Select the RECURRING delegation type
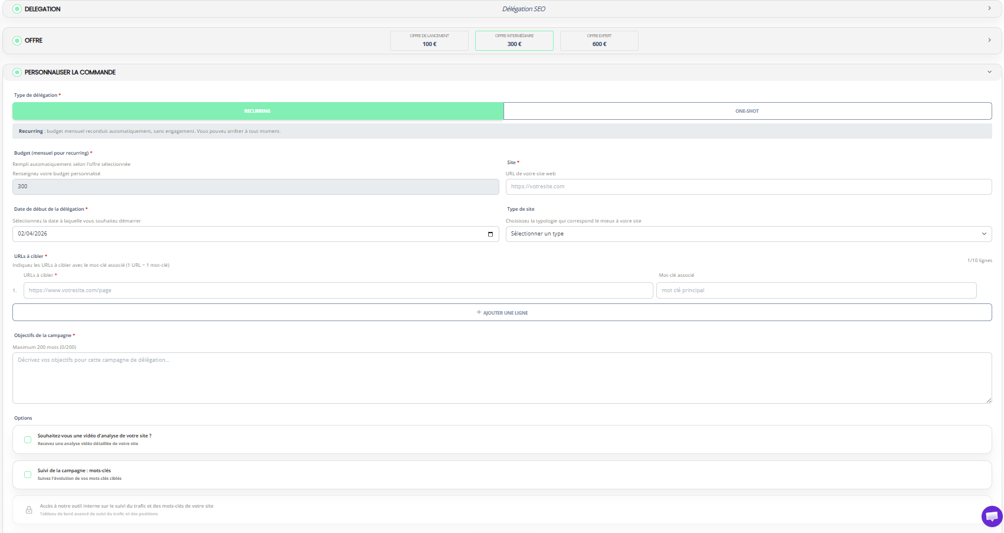Viewport: 1004px width, 533px height. click(257, 111)
